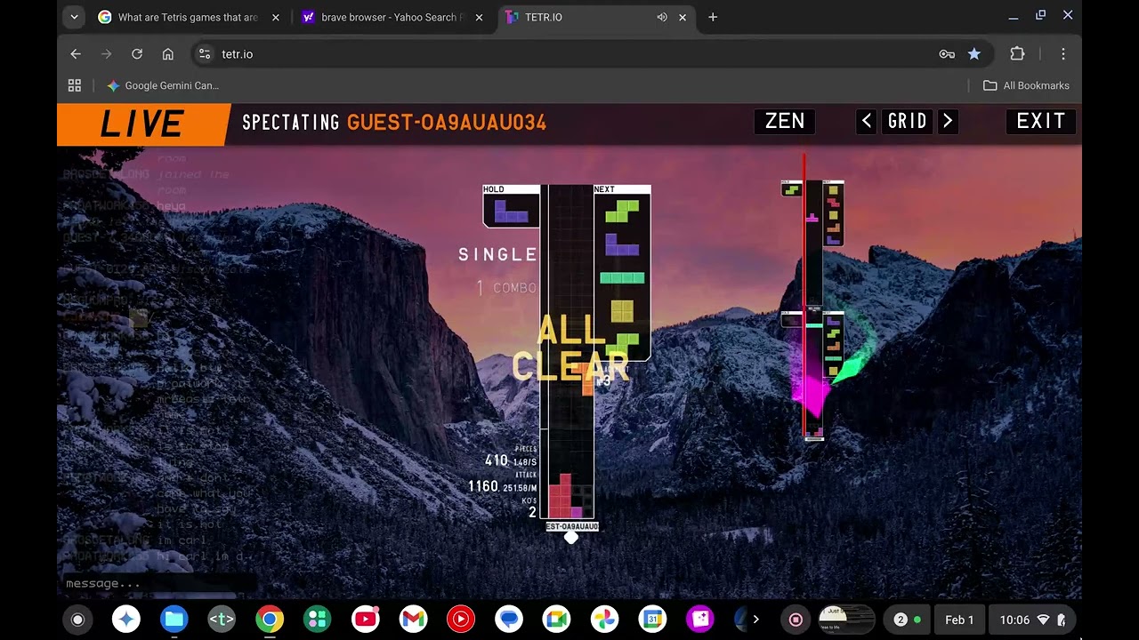Open quick settings from the 10:06 clock
This screenshot has width=1139, height=640.
(x=1030, y=620)
